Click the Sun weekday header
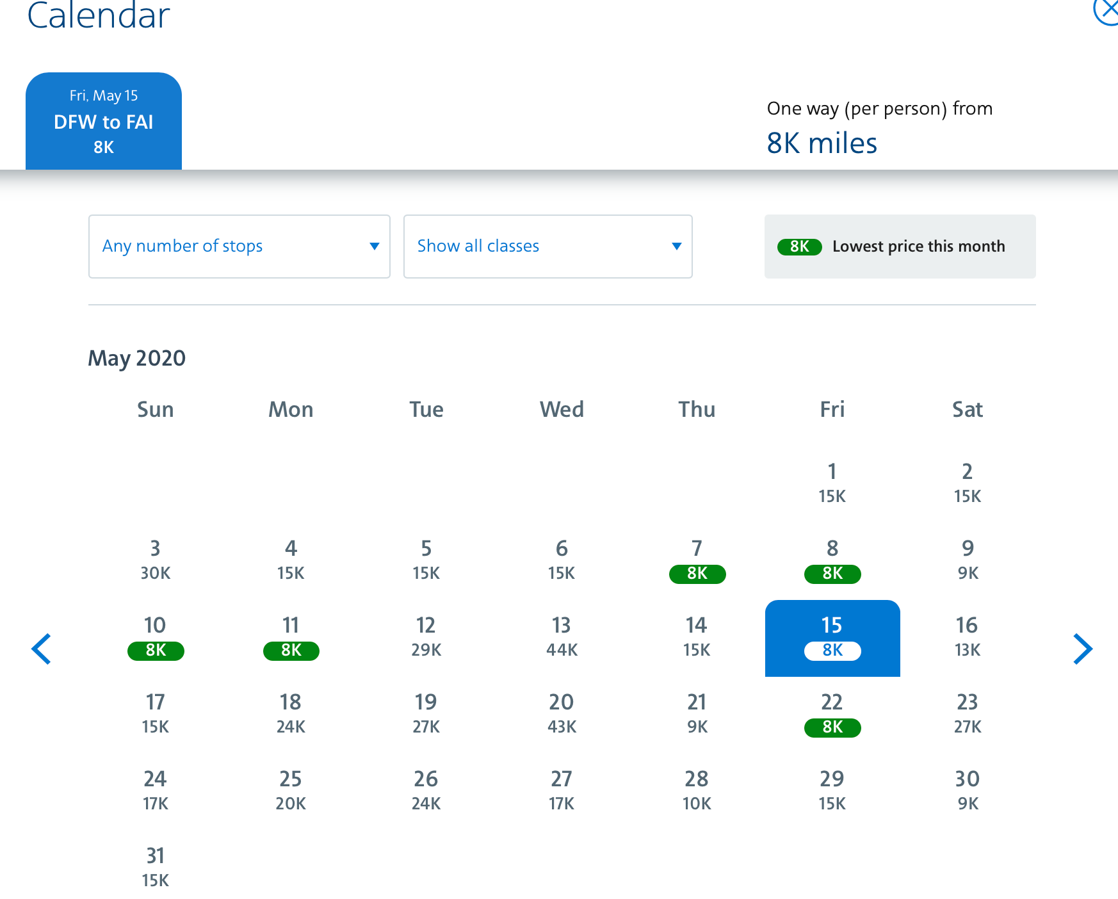This screenshot has height=899, width=1118. pyautogui.click(x=156, y=409)
